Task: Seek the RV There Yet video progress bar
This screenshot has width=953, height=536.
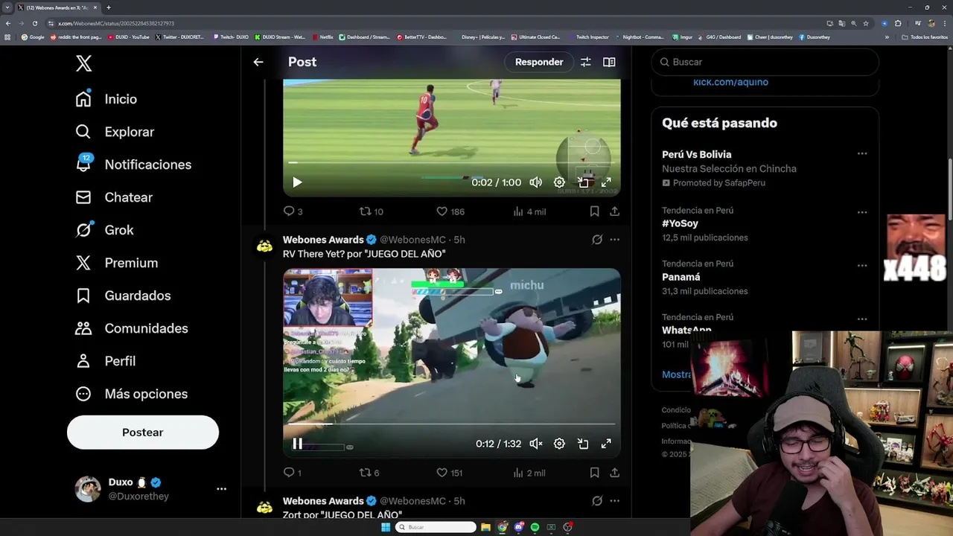Action: coord(451,424)
